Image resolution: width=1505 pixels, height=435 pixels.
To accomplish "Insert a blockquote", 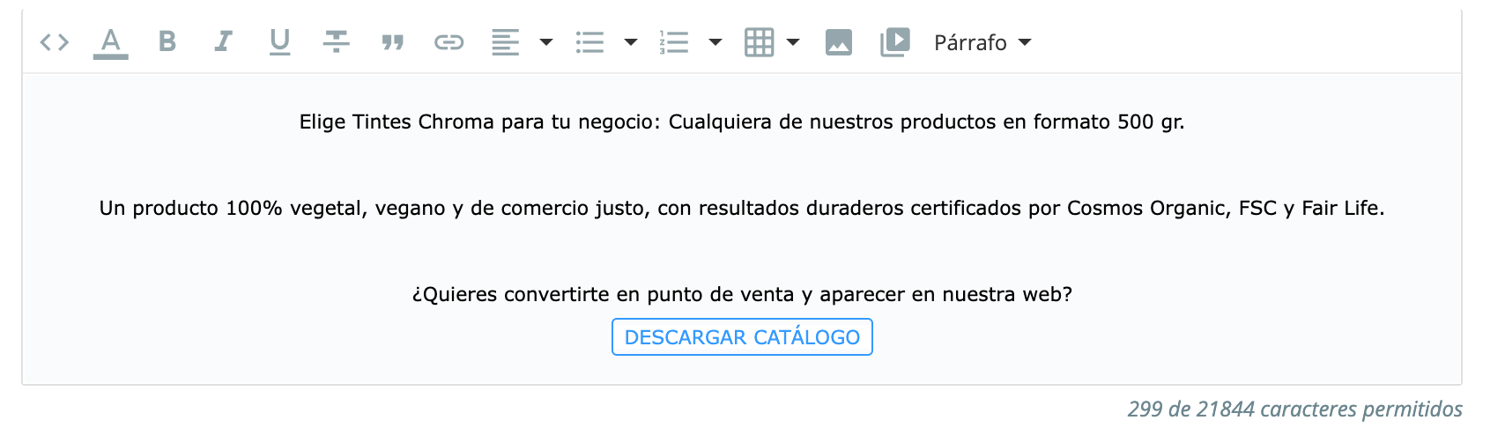I will coord(392,42).
